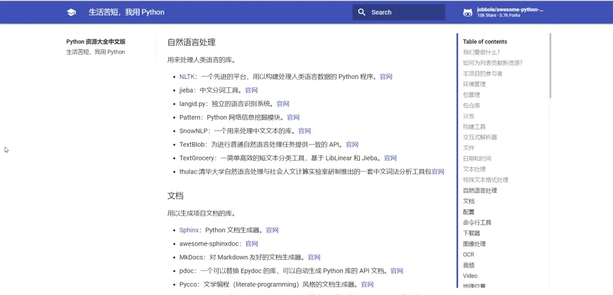Open 官网 link for NLTK
The height and width of the screenshot is (295, 613).
(386, 77)
